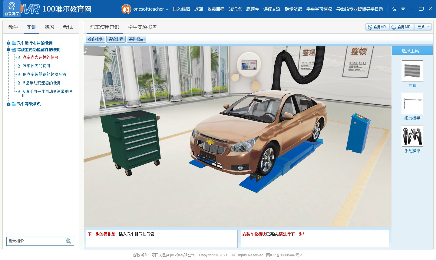Screen dimensions: 436x260
Task: Open 汽车仪表的使用 lesson in tree
Action: pyautogui.click(x=36, y=66)
